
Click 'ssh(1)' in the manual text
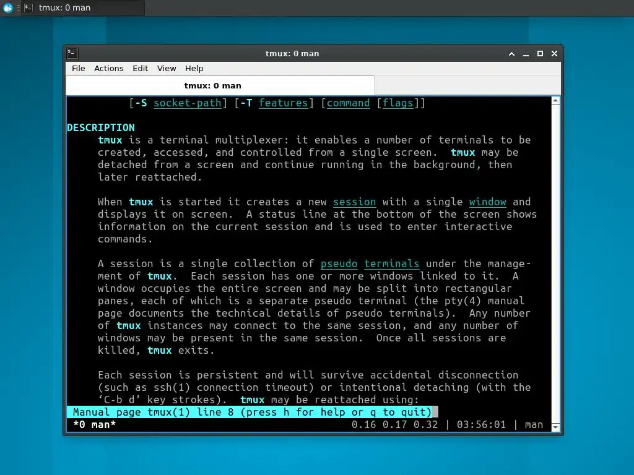(172, 387)
